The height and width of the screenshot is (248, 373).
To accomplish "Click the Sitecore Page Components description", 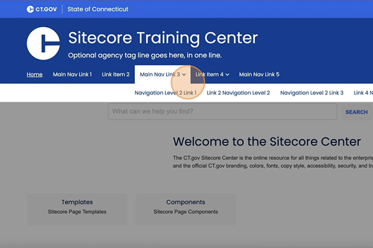I will pyautogui.click(x=186, y=212).
